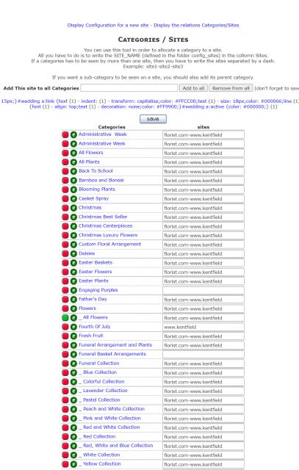Image resolution: width=299 pixels, height=470 pixels.
Task: Click the Add to all button
Action: 193,88
